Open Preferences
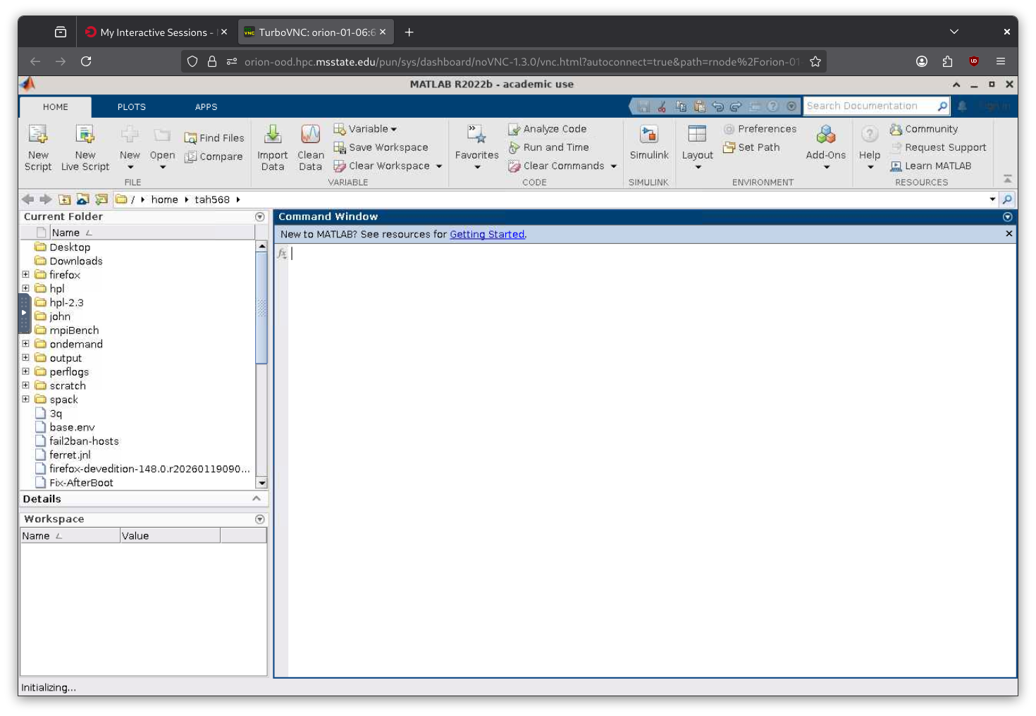 (x=760, y=129)
